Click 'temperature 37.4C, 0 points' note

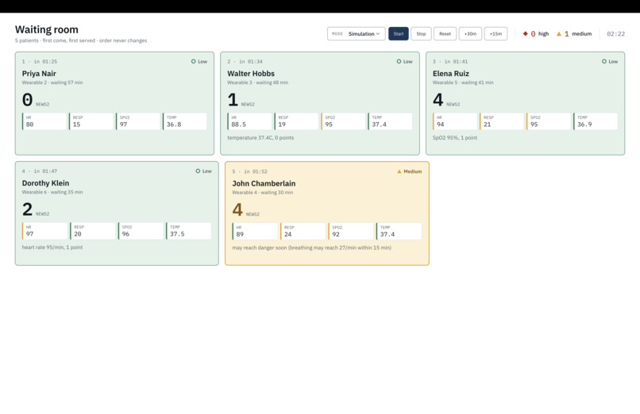click(x=260, y=138)
